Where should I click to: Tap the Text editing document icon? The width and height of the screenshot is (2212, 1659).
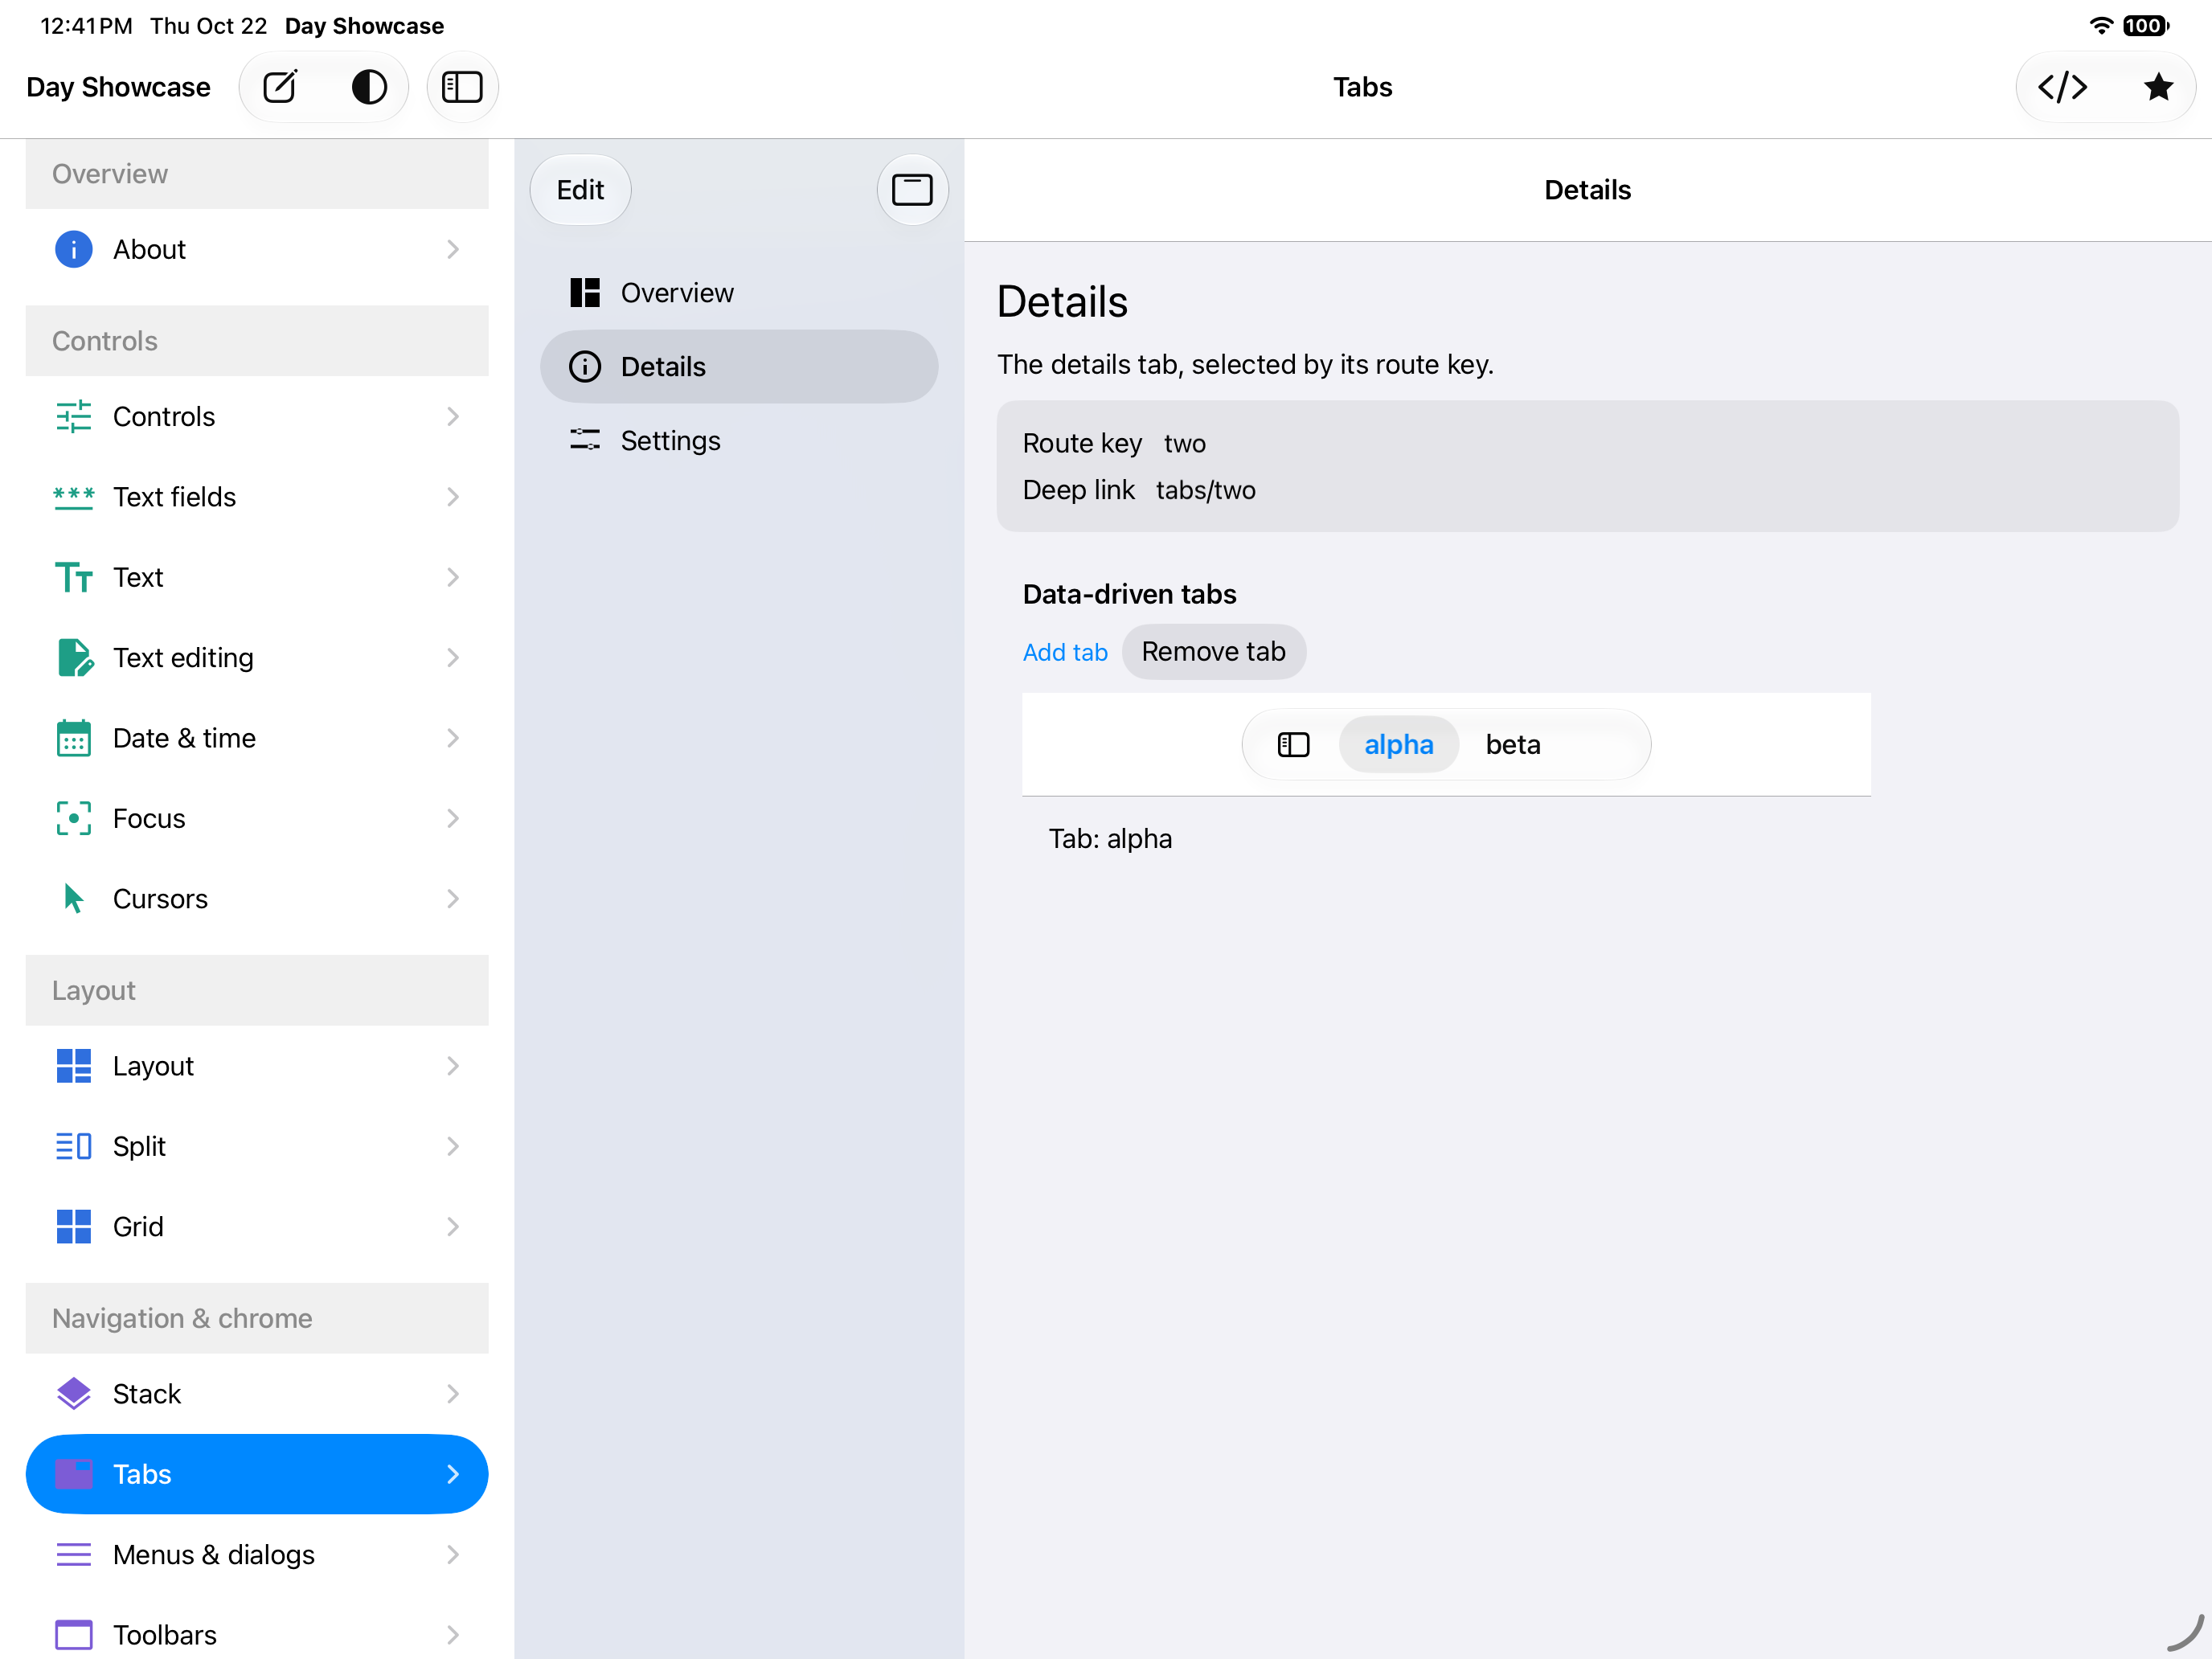75,658
